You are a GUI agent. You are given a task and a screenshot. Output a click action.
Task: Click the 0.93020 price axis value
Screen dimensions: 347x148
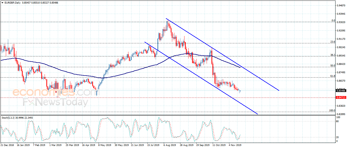click(341, 22)
